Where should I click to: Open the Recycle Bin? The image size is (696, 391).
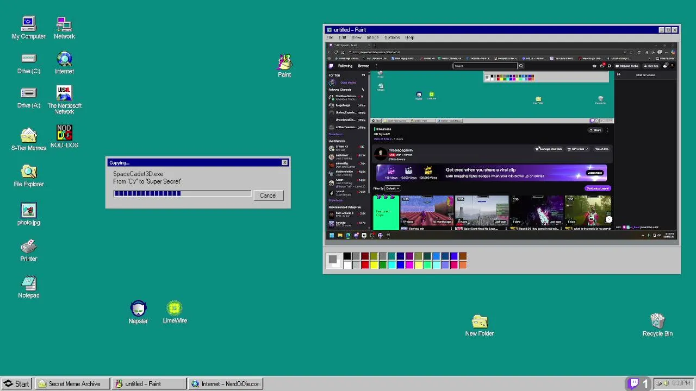tap(657, 325)
